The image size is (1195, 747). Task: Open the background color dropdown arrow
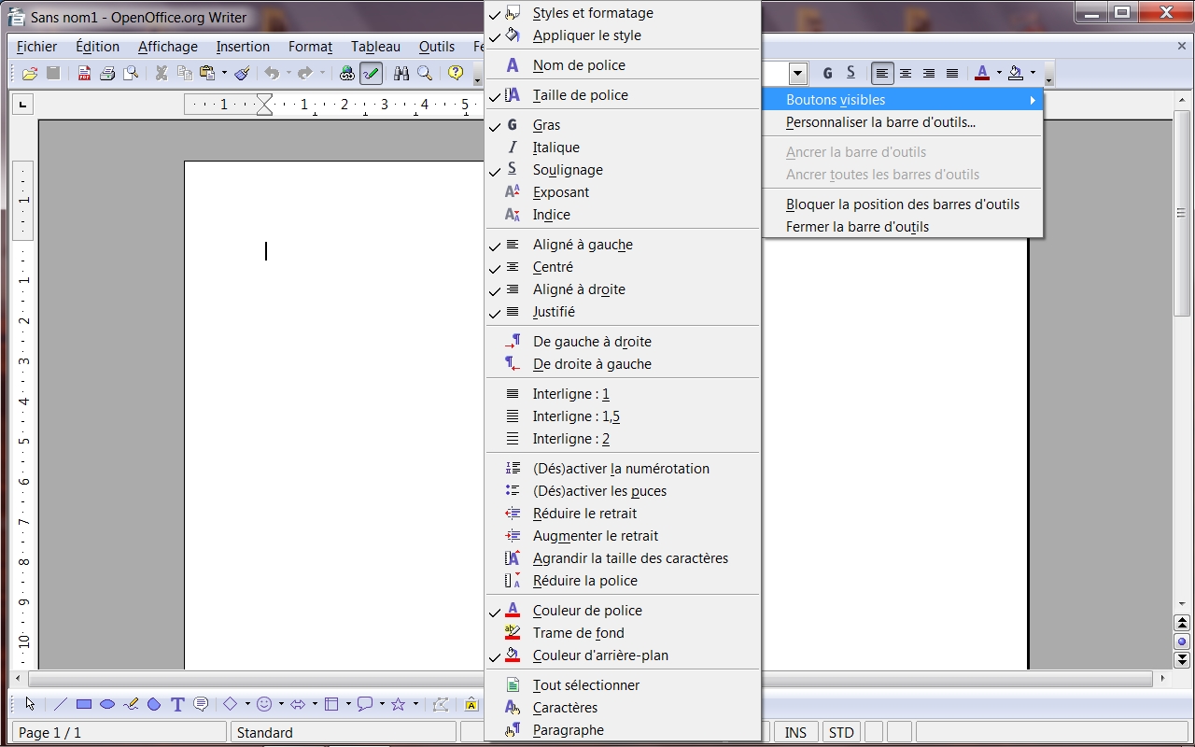pyautogui.click(x=1033, y=73)
